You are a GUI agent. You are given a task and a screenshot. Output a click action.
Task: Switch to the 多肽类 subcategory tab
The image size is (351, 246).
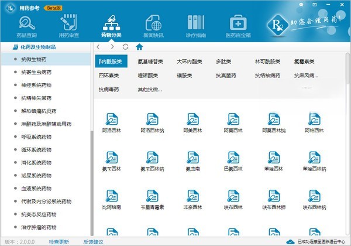coord(223,61)
